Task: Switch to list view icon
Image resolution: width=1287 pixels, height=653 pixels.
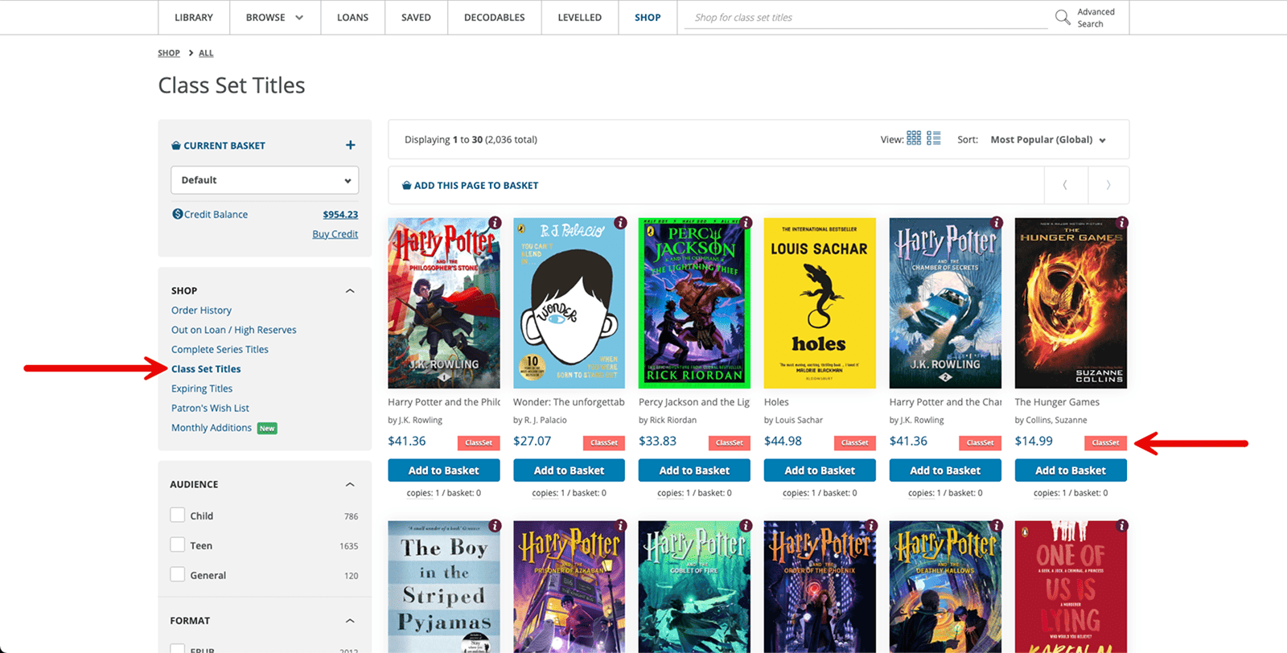Action: click(934, 138)
